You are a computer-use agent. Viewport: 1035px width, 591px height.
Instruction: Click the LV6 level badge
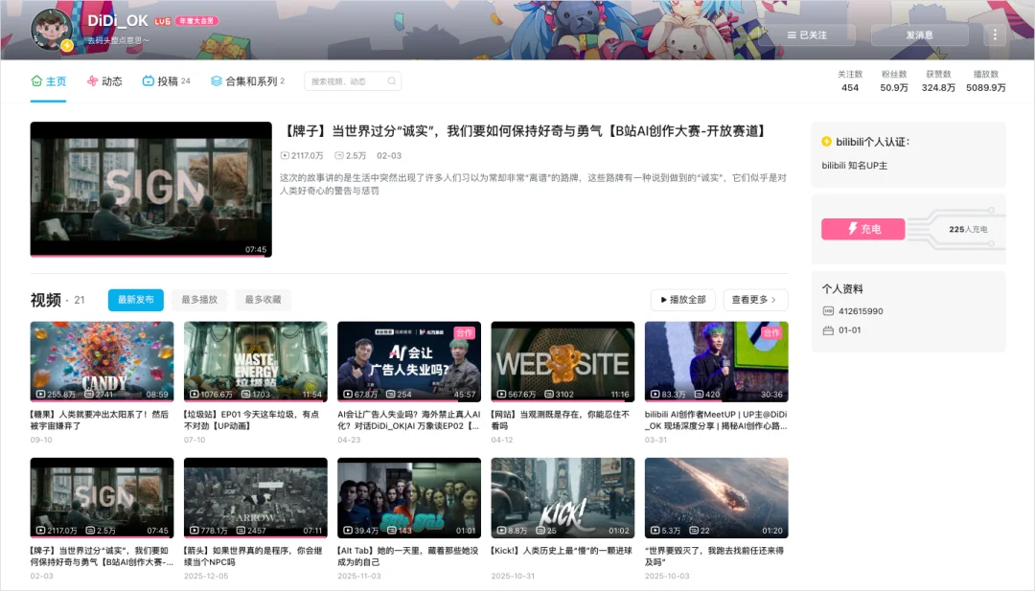click(162, 21)
